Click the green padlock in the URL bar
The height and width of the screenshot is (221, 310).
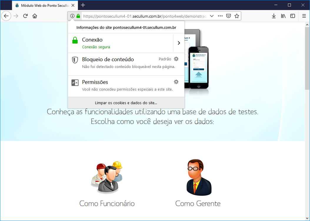[x=78, y=16]
